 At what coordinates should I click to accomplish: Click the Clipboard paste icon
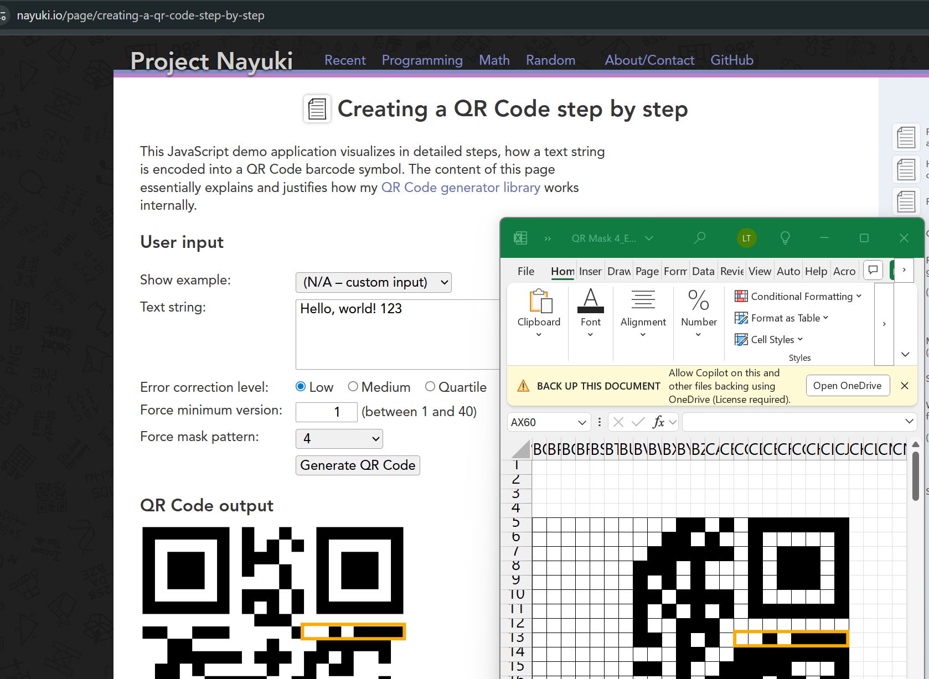click(x=540, y=302)
